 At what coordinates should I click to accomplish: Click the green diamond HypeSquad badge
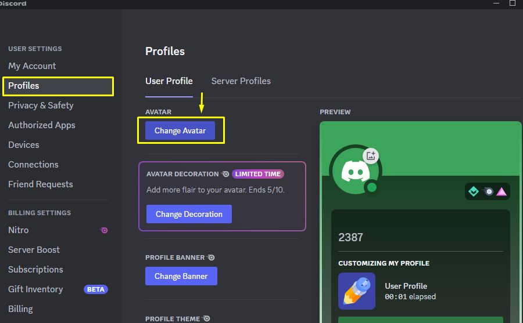(473, 191)
